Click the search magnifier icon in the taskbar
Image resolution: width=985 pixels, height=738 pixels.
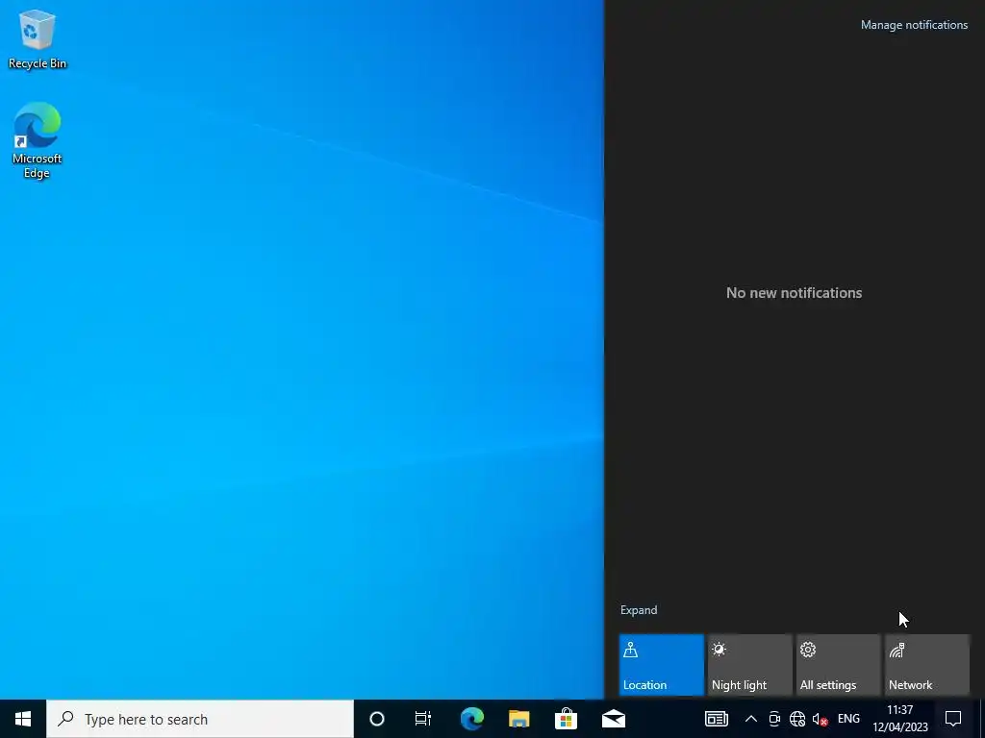click(x=65, y=719)
